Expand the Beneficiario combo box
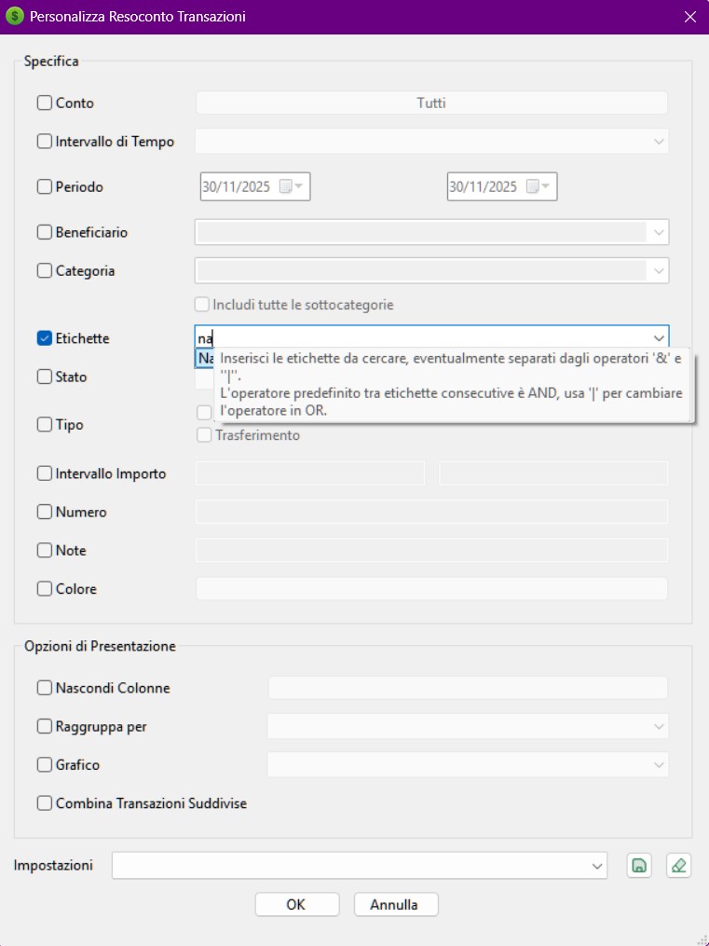Image resolution: width=709 pixels, height=946 pixels. (659, 232)
